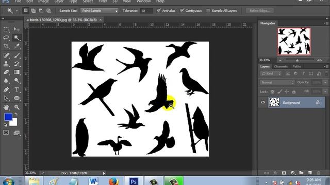Create a new group folder icon
This screenshot has width=330, height=185.
301,173
